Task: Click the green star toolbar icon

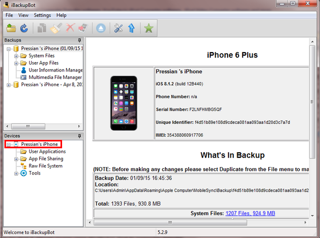Action: pyautogui.click(x=149, y=28)
